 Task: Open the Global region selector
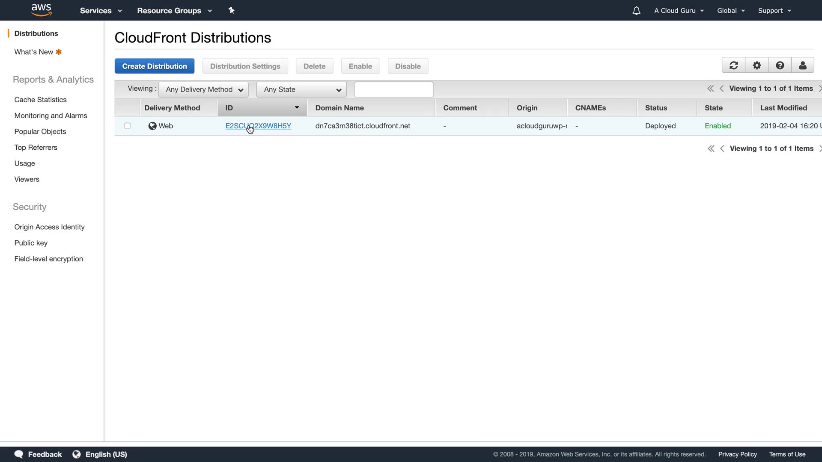tap(731, 11)
